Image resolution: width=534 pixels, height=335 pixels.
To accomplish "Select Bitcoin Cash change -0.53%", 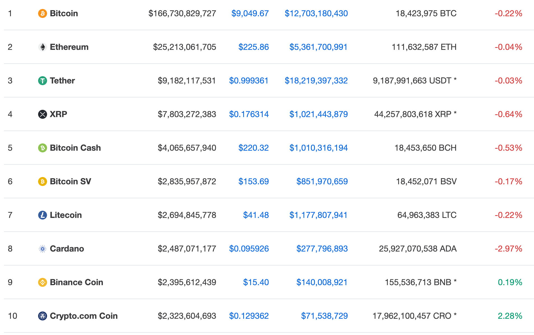I will click(508, 148).
